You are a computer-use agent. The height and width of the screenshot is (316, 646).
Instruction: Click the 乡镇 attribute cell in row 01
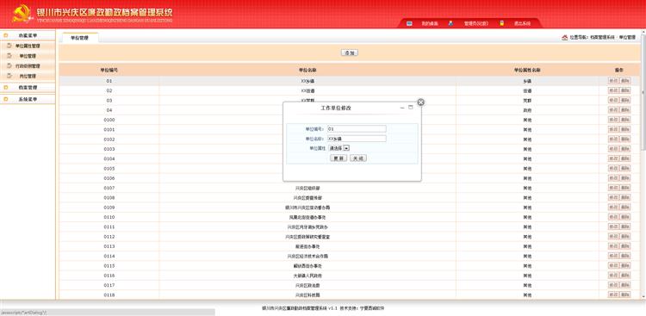[527, 81]
